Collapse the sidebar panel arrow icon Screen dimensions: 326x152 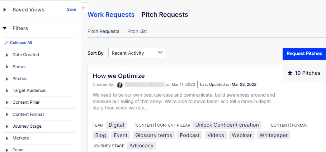coord(84,8)
